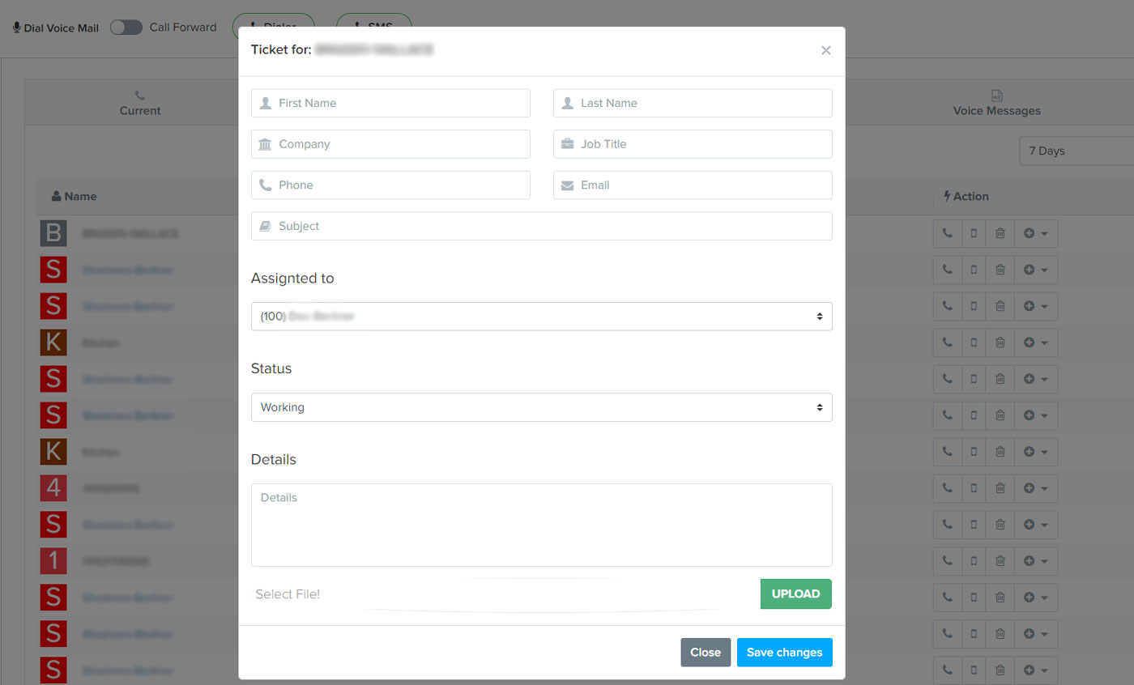Change the Status from Working
The image size is (1134, 685).
[541, 406]
